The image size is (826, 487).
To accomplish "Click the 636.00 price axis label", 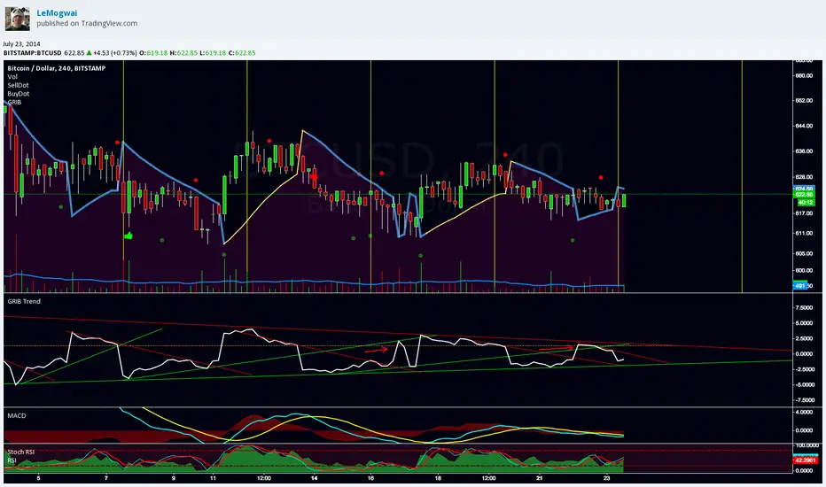I will 804,151.
